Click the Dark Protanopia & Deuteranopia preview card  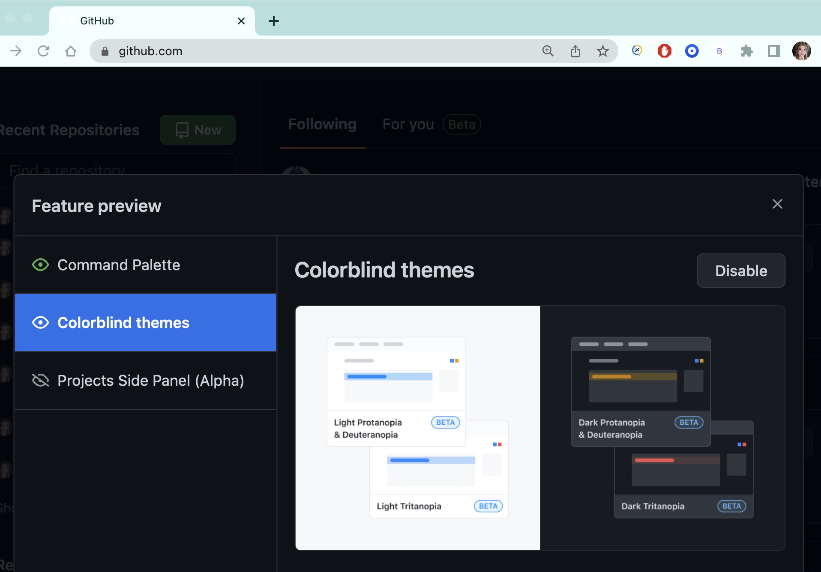641,392
